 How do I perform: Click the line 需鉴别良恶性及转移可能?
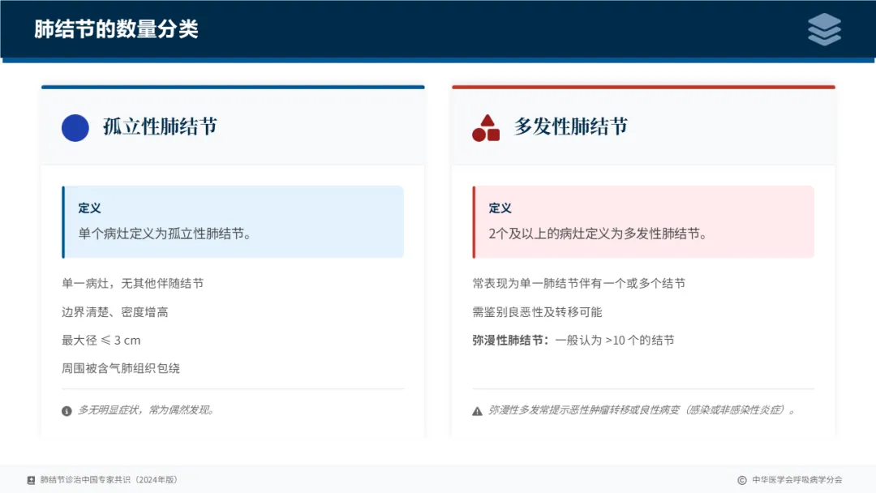(537, 312)
